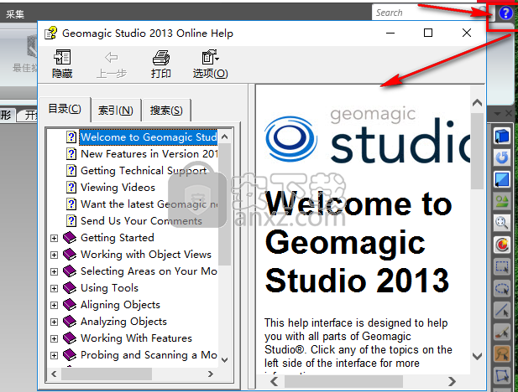The width and height of the screenshot is (518, 392).
Task: Click contents tree scroll right arrow
Action: [x=211, y=374]
